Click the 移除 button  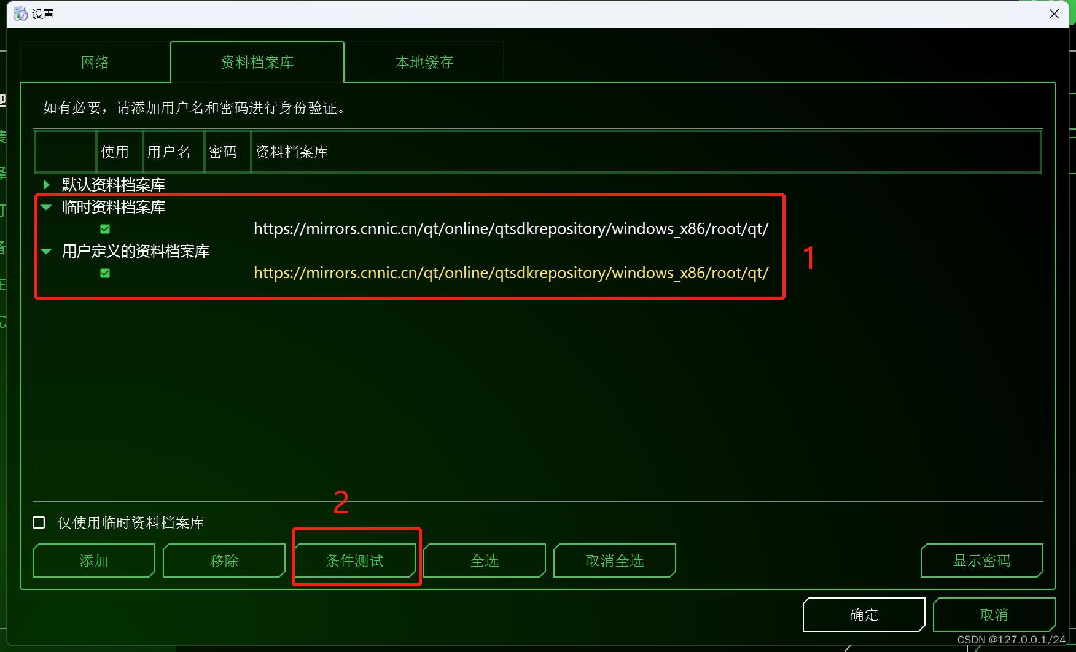coord(224,561)
